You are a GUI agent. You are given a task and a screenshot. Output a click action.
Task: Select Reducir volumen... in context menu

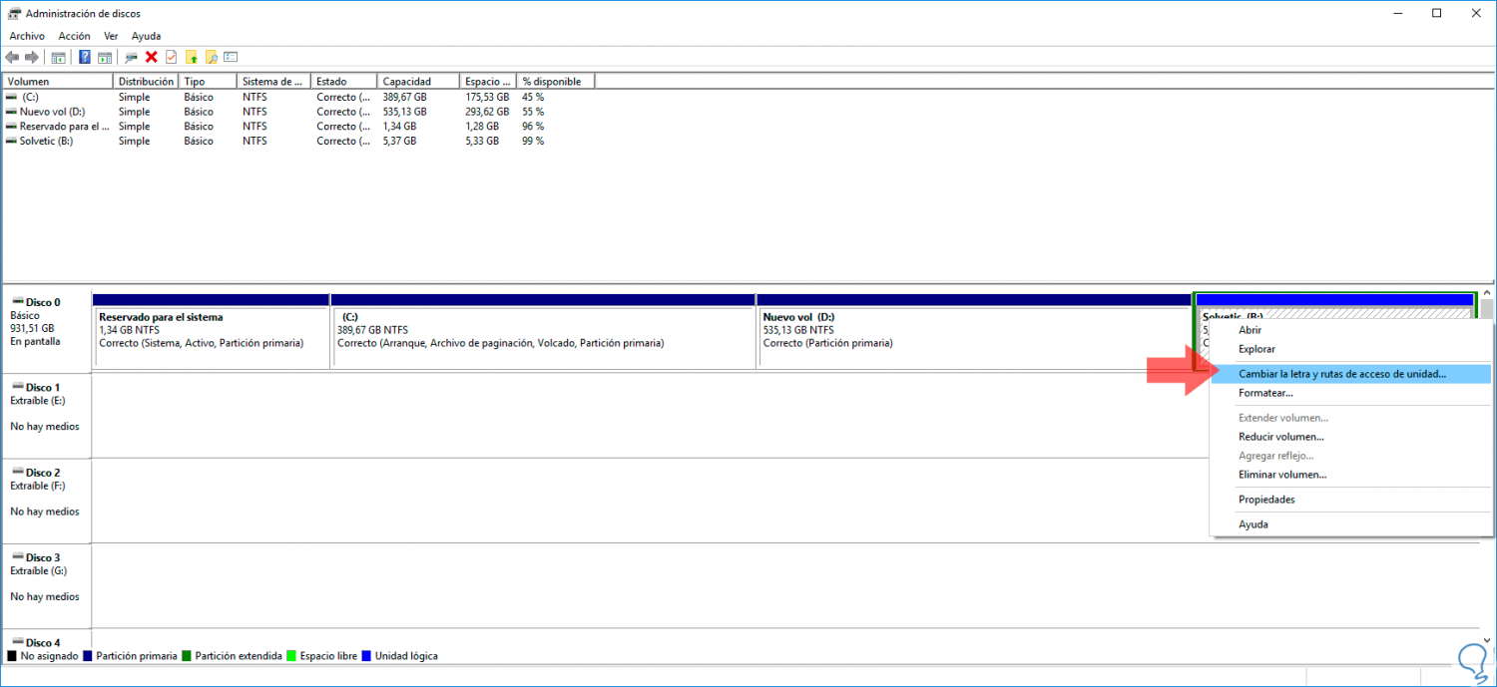1350,437
